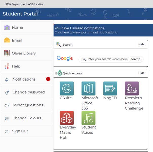Click the Sign Out power icon

(7, 131)
